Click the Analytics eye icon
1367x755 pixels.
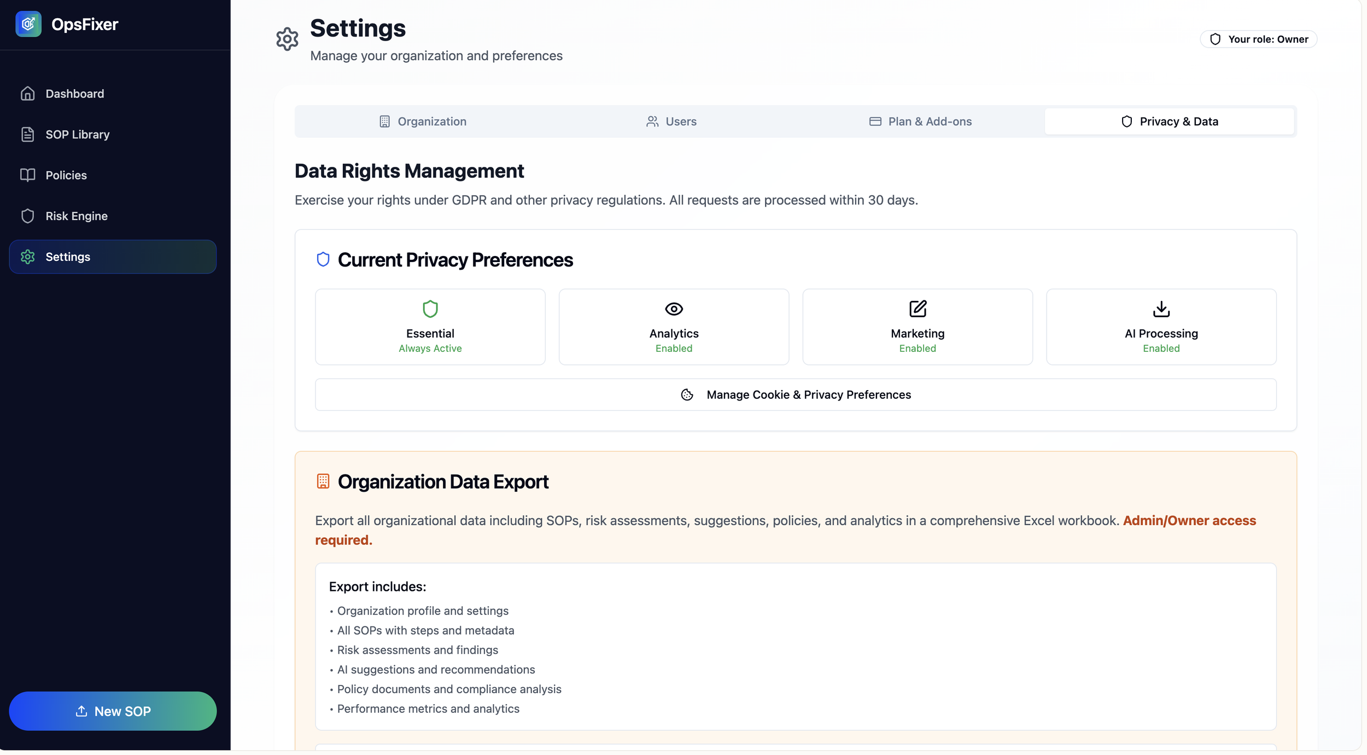tap(674, 309)
